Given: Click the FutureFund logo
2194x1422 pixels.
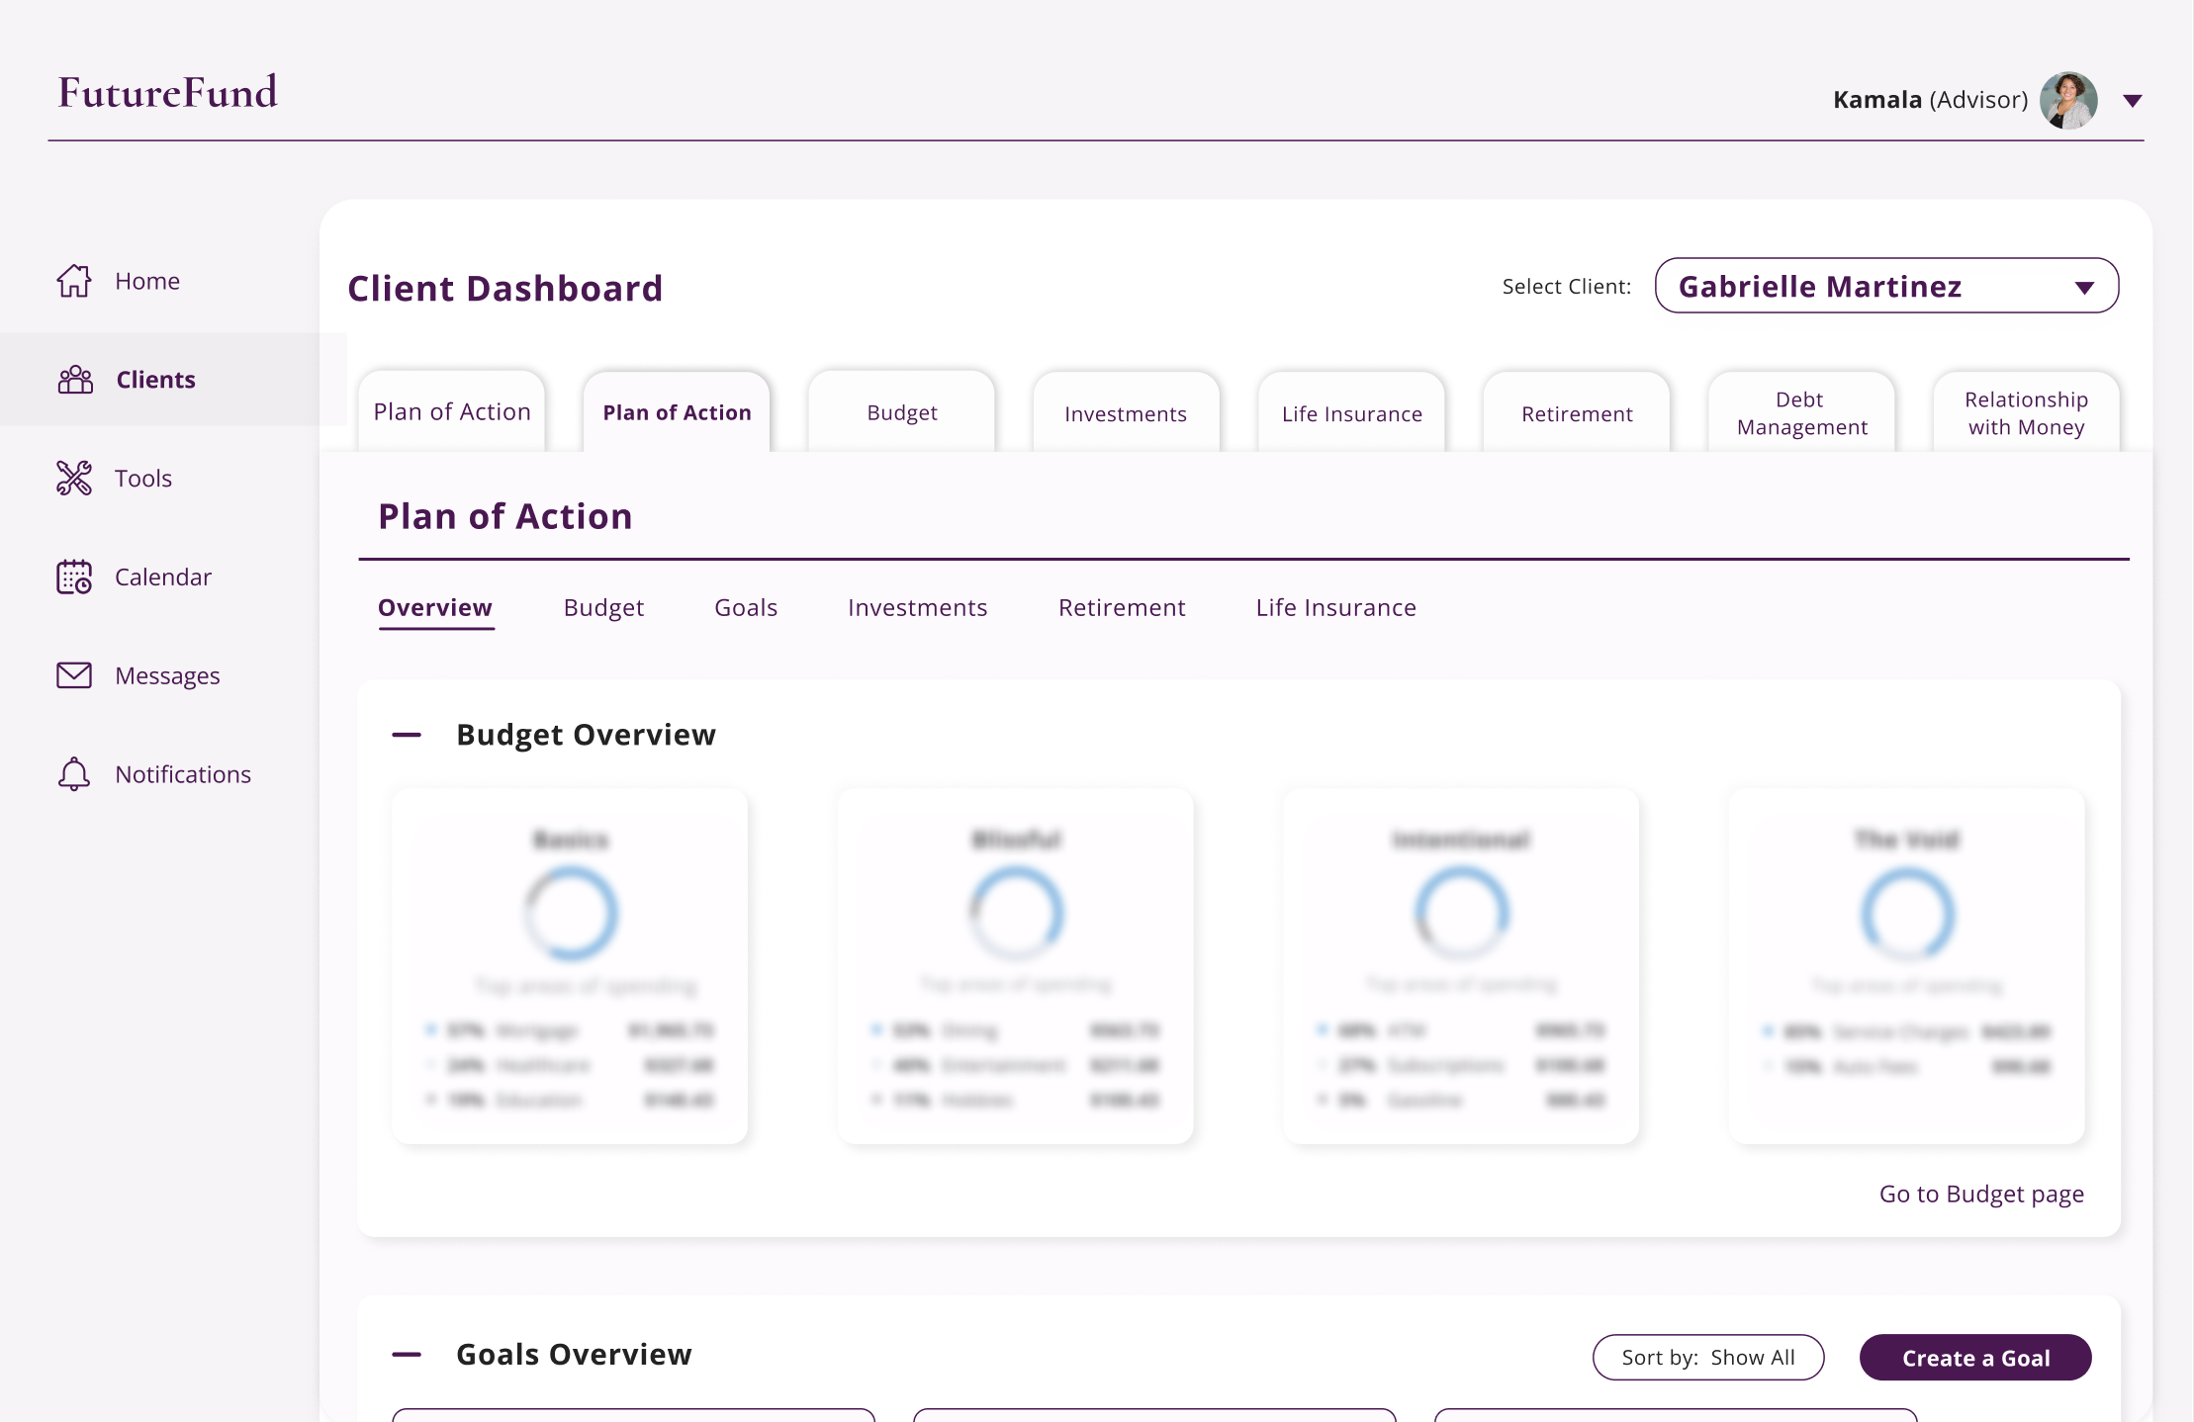Looking at the screenshot, I should pos(167,93).
